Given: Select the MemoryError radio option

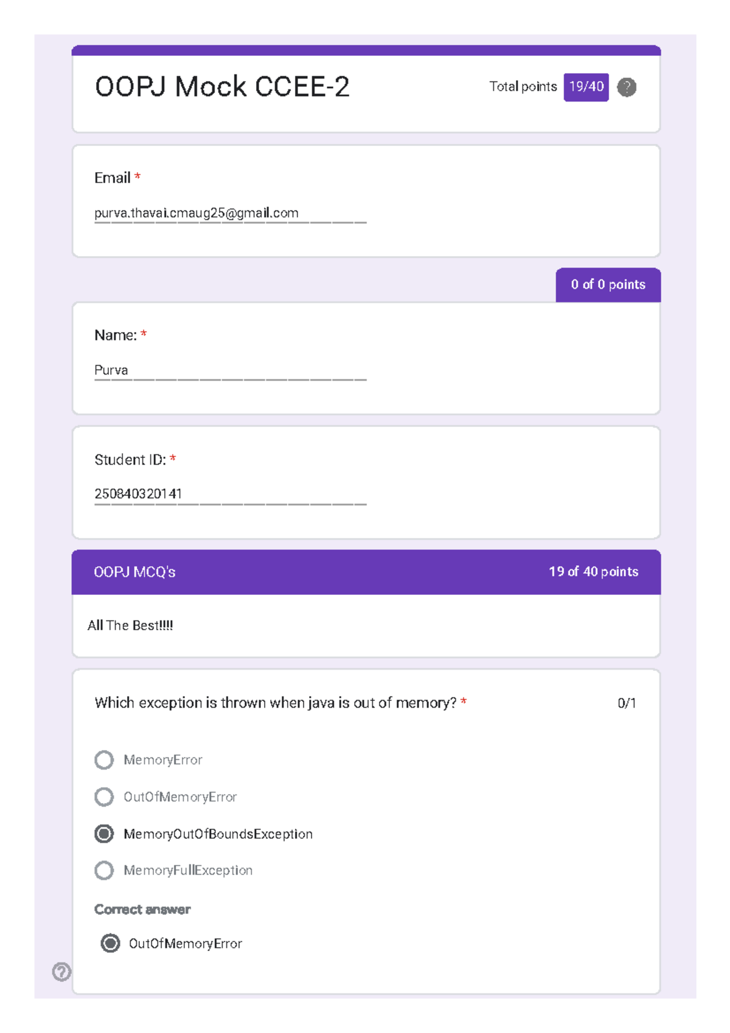Looking at the screenshot, I should (104, 760).
